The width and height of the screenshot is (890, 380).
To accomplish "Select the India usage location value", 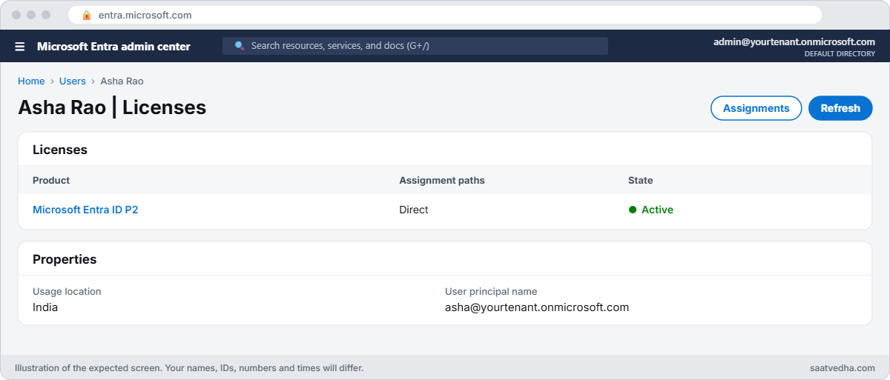I will pos(45,307).
